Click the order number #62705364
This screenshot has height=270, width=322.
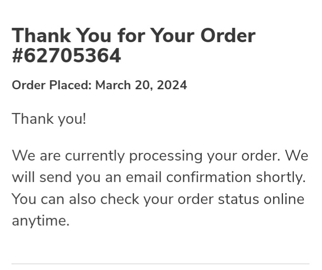[66, 56]
